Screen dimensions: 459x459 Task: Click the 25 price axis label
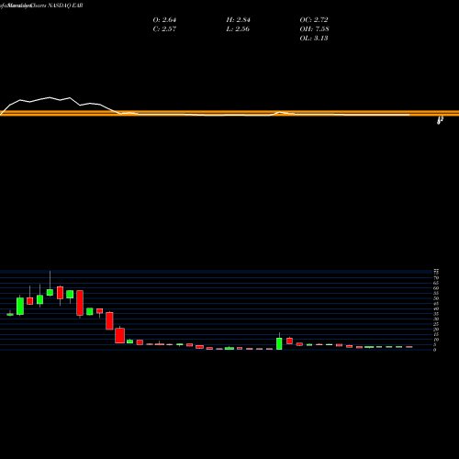pos(436,324)
